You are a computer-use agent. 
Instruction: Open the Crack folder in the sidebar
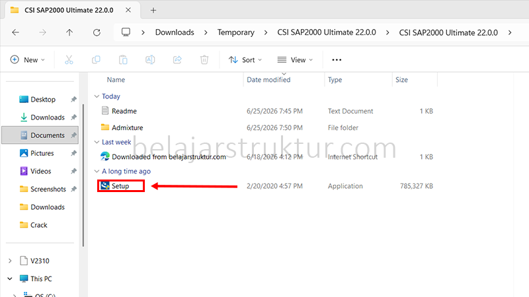39,225
